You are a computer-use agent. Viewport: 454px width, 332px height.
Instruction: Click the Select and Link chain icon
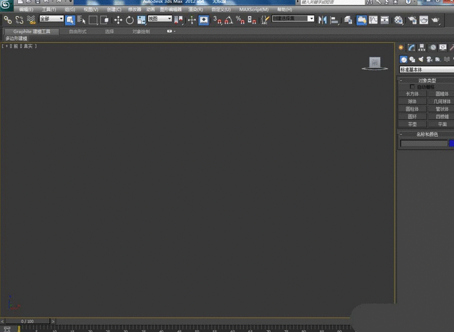tap(8, 20)
